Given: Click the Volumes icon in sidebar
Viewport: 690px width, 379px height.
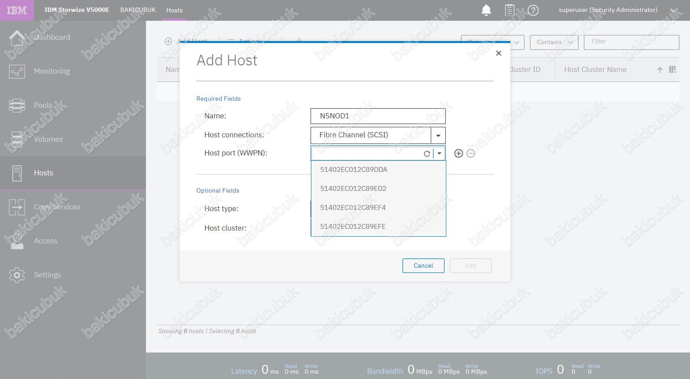Looking at the screenshot, I should coord(17,139).
